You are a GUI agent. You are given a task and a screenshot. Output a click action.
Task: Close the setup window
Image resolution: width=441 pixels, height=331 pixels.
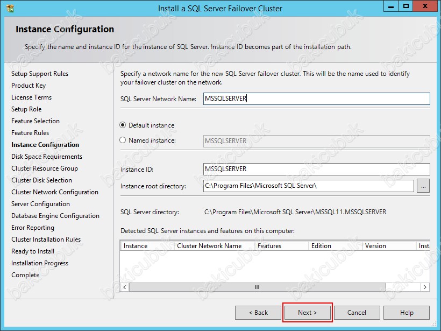point(425,6)
